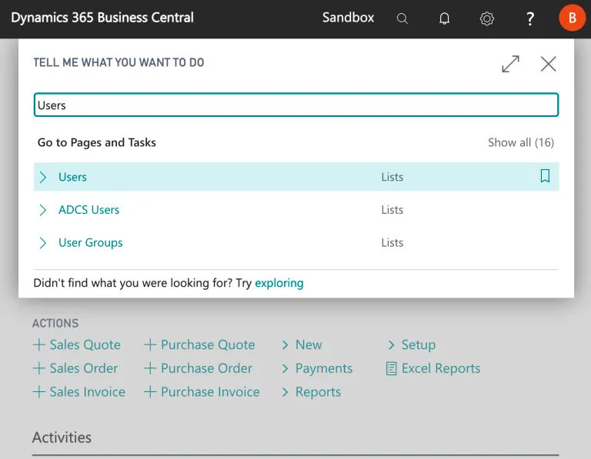The image size is (591, 459).
Task: Click the plus icon beside Sales Invoice
Action: pos(39,391)
